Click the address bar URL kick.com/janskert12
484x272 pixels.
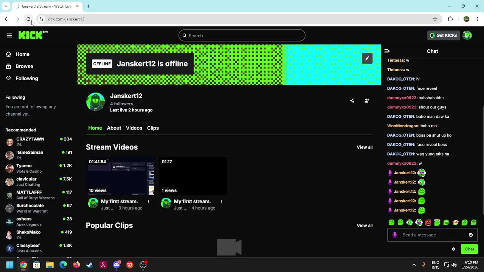click(66, 19)
